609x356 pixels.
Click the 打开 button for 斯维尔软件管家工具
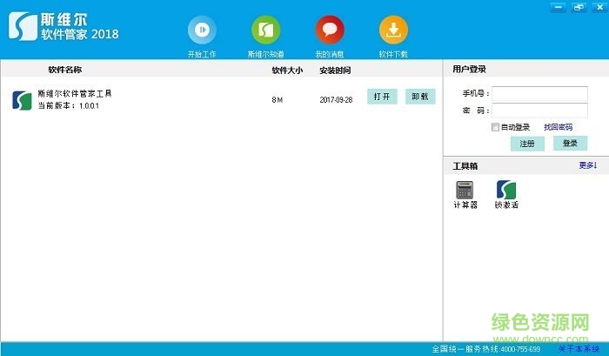click(x=382, y=97)
